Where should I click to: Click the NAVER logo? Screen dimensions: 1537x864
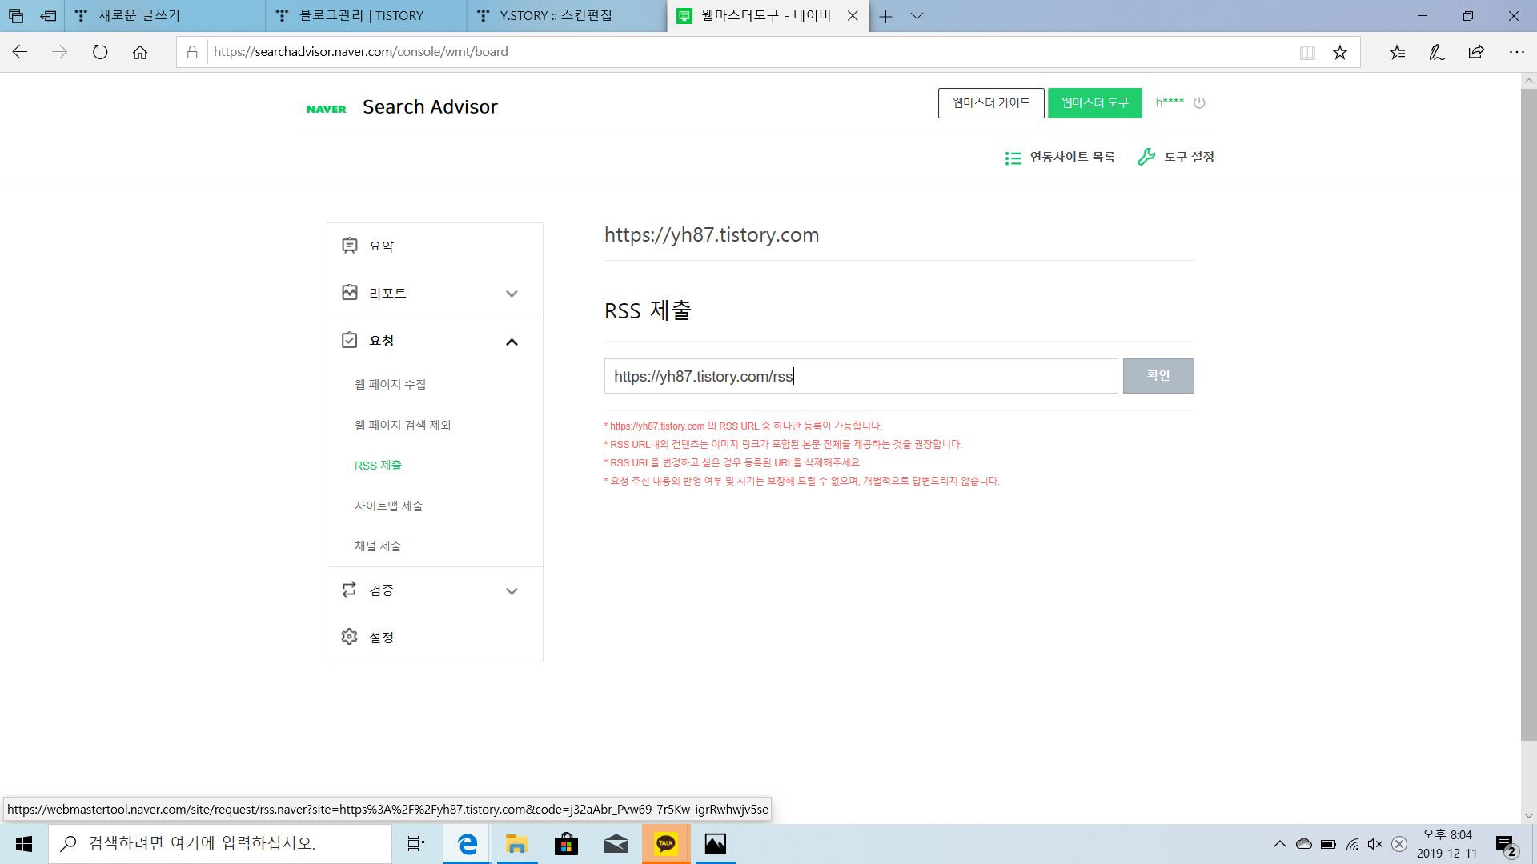point(326,109)
